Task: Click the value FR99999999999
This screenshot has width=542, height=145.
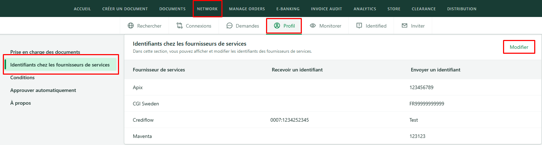Action: point(427,104)
